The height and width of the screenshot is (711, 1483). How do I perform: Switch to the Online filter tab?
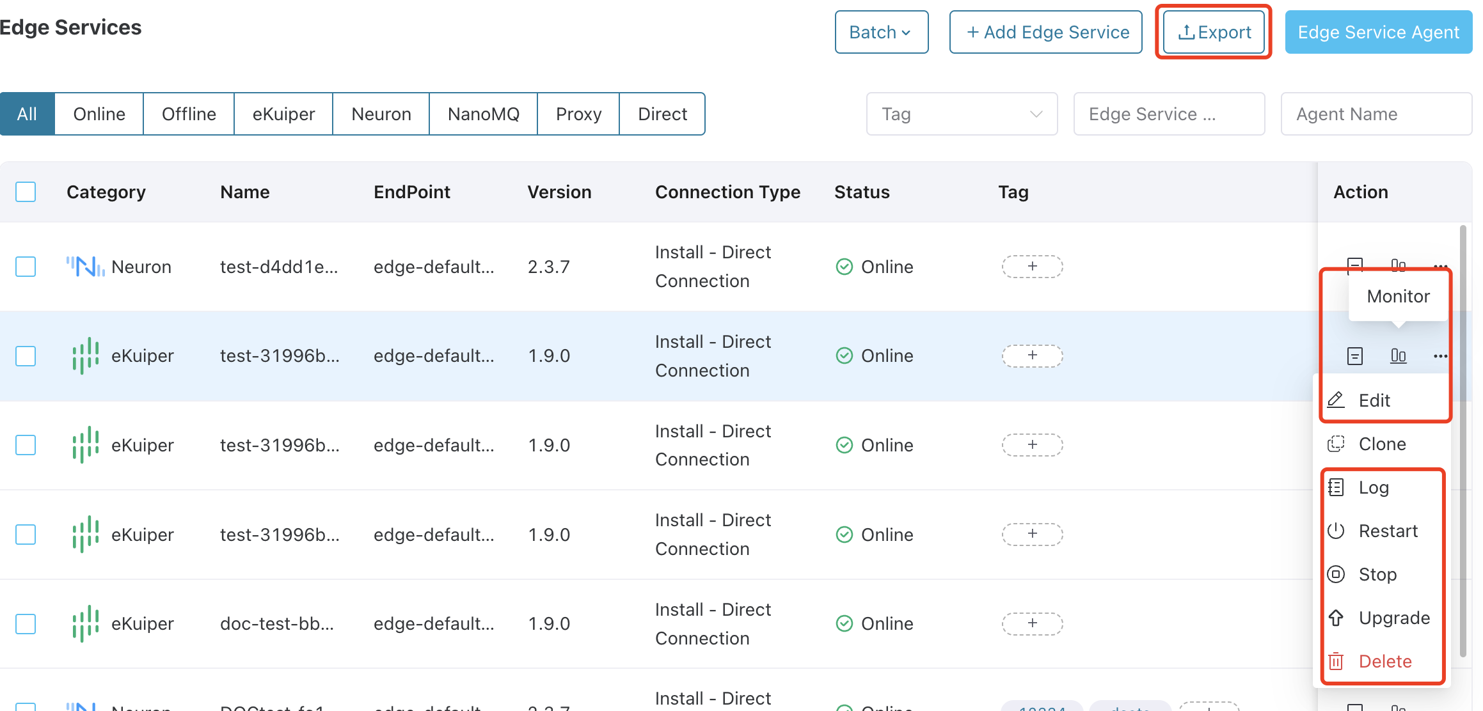point(99,114)
